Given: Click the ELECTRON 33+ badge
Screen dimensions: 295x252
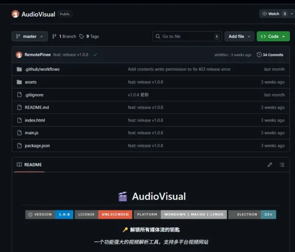Looking at the screenshot, I should (252, 215).
